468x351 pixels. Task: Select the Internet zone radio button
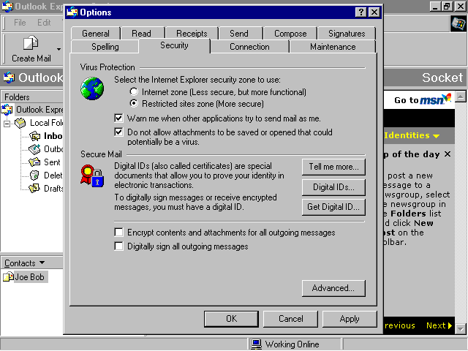pos(134,91)
